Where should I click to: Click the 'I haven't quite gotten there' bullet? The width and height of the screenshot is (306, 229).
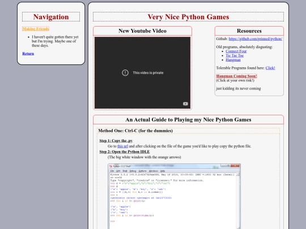pyautogui.click(x=55, y=41)
